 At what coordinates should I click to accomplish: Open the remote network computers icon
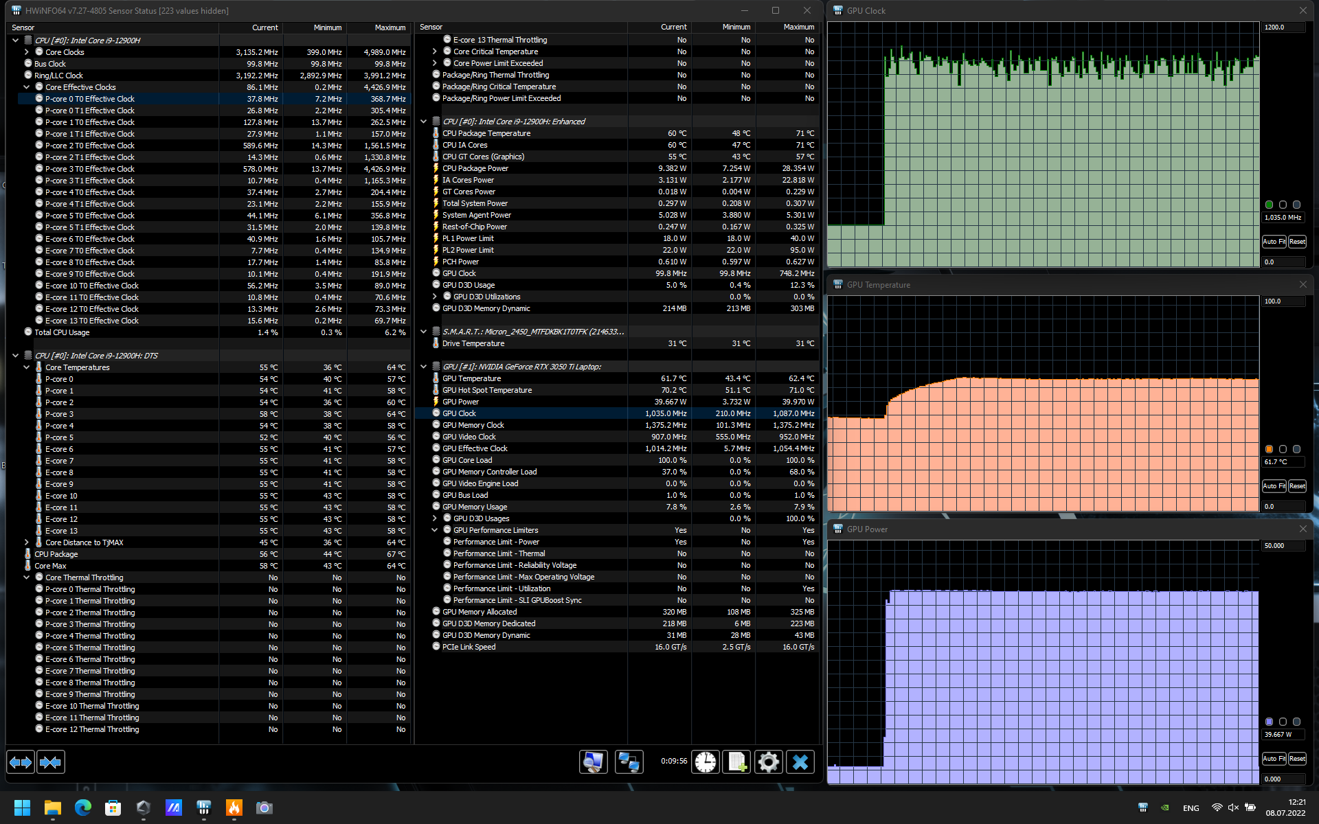(629, 762)
